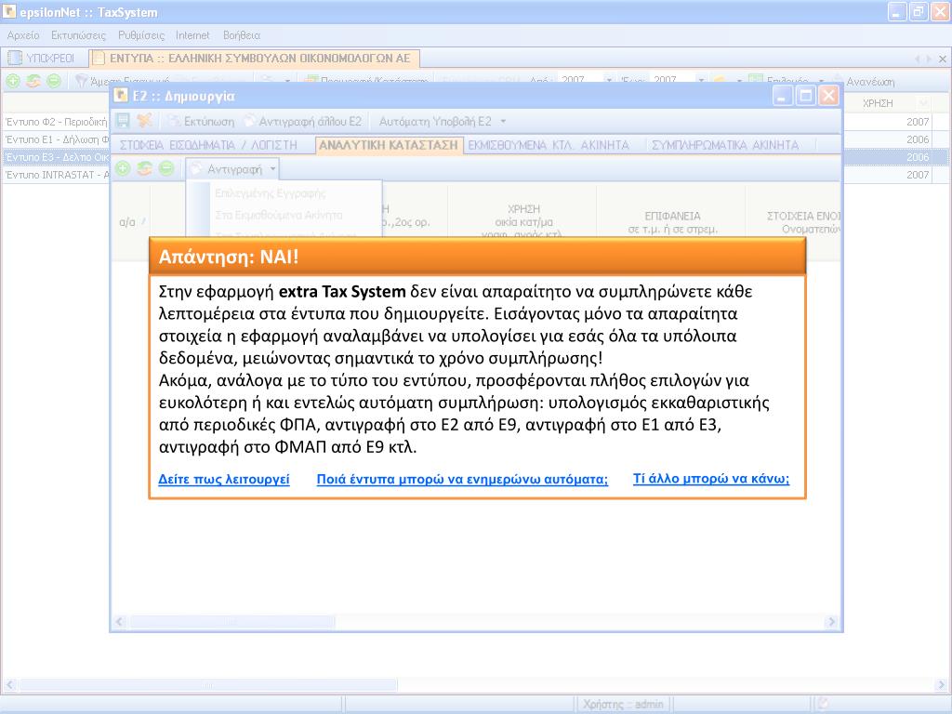
Task: Open the Τί άλλο μπορώ να κάνω link
Action: coord(711,479)
